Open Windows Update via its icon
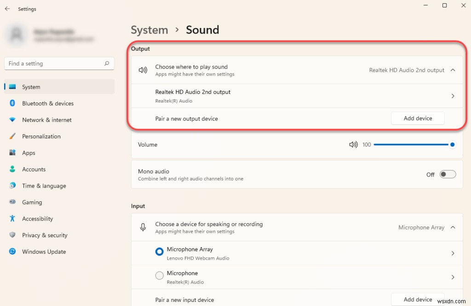 point(12,252)
